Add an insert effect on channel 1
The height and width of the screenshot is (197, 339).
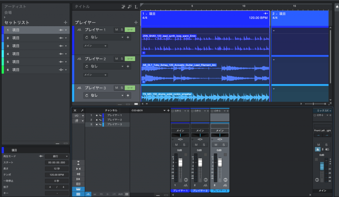pos(188,111)
